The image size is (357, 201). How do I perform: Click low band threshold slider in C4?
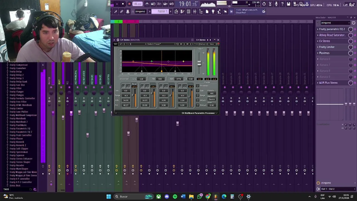click(133, 96)
